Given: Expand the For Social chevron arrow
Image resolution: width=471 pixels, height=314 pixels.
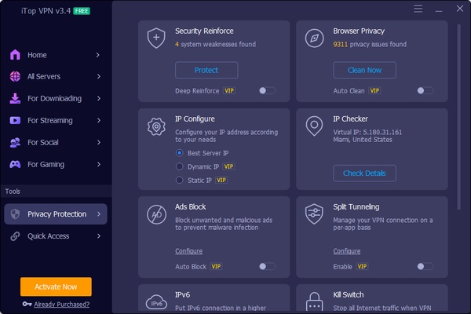Looking at the screenshot, I should coord(99,142).
